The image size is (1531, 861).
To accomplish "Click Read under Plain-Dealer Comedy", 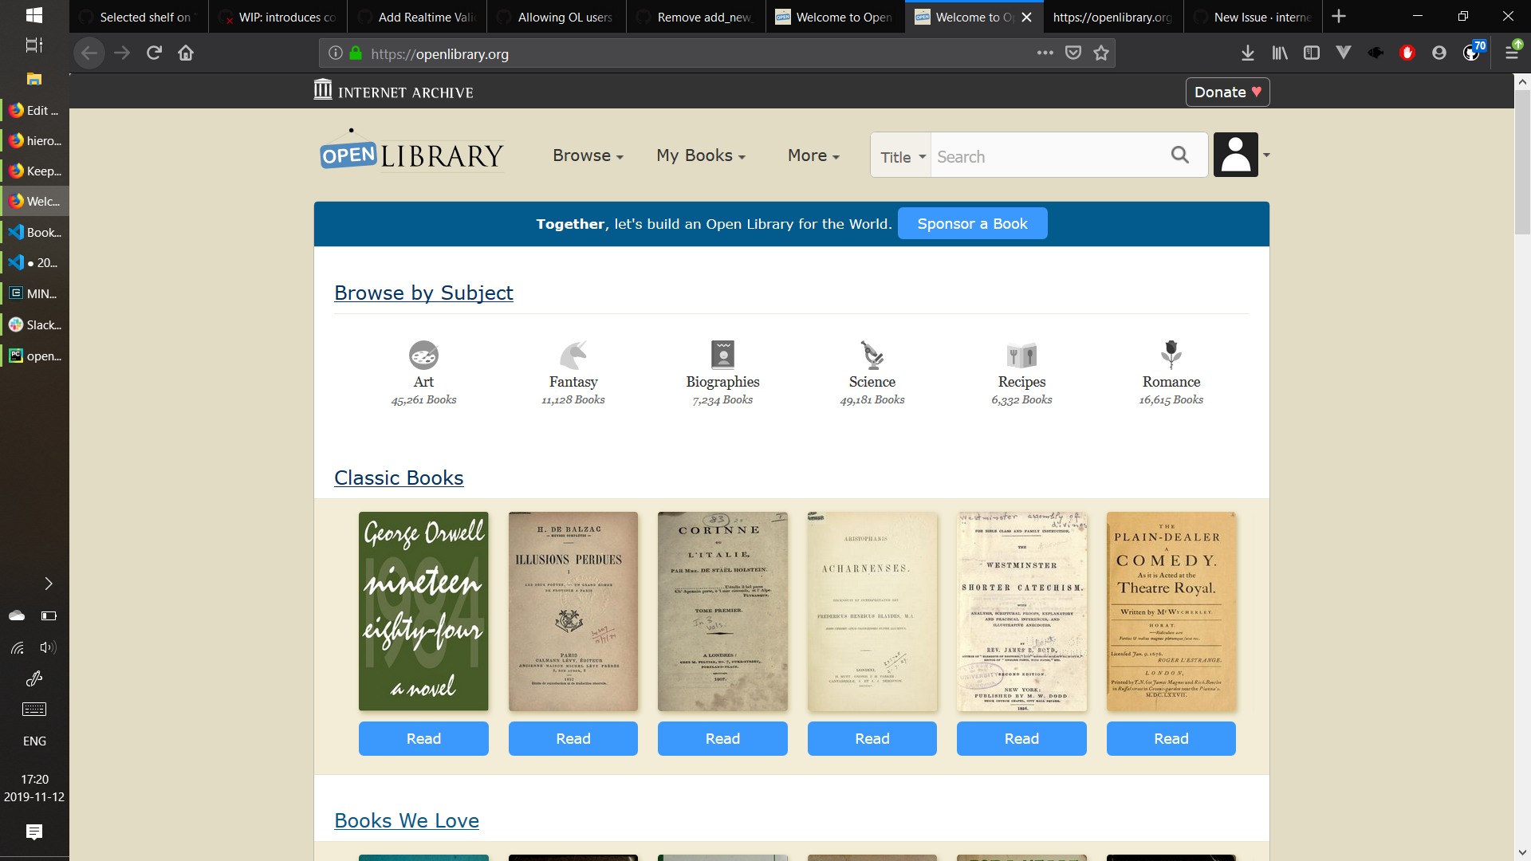I will [1171, 738].
